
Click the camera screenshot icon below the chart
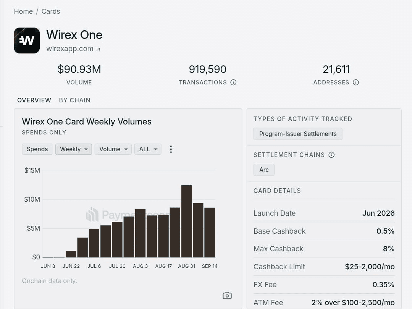point(227,296)
